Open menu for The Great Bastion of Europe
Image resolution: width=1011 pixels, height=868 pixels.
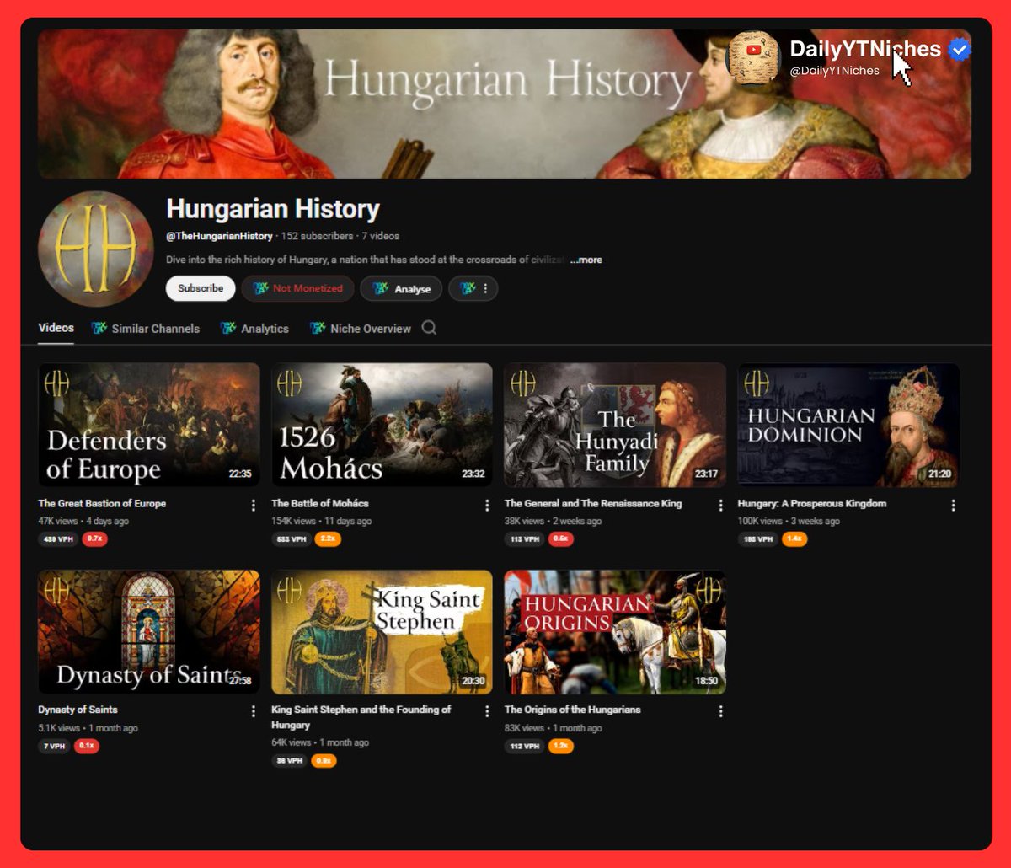254,506
